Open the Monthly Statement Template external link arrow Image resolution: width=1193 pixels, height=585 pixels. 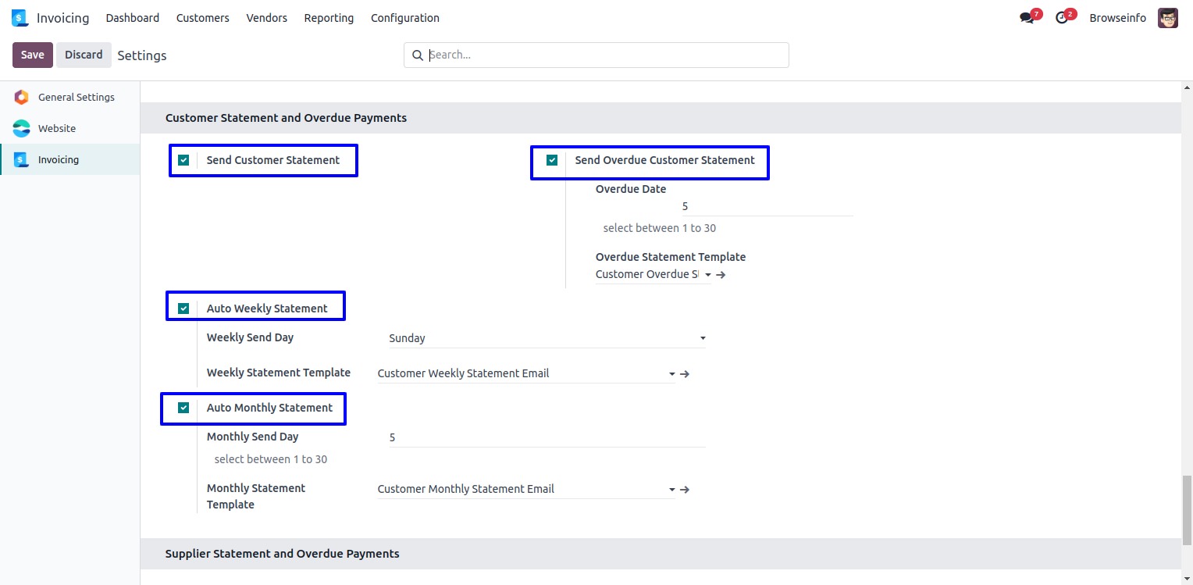click(685, 490)
